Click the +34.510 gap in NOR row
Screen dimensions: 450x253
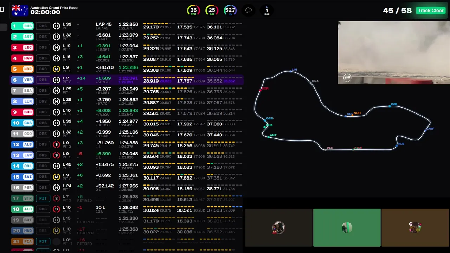(105, 67)
